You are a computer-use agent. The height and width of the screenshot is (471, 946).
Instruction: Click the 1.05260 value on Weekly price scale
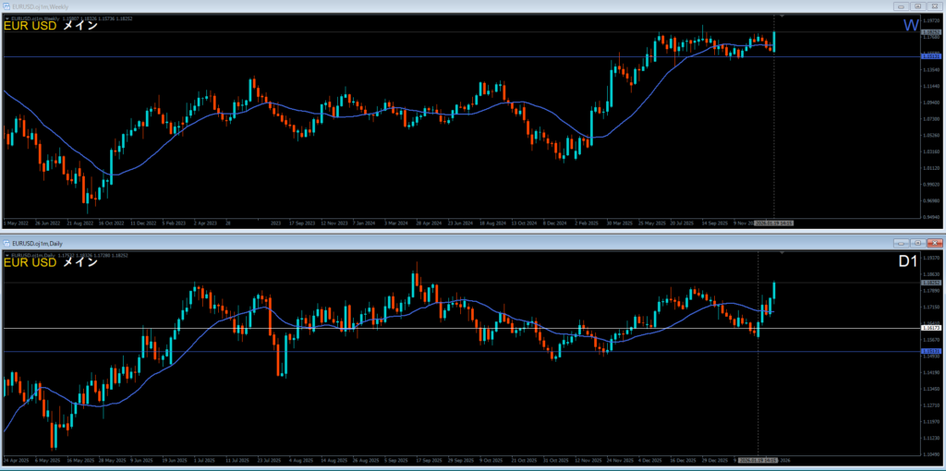coord(931,135)
